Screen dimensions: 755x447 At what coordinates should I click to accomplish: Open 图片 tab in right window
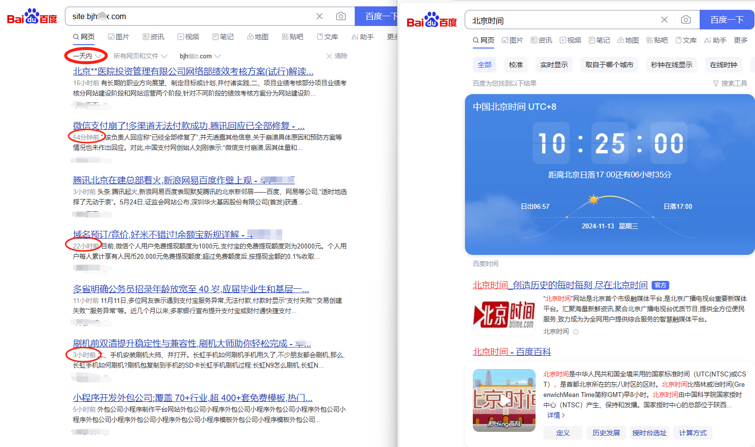click(512, 40)
